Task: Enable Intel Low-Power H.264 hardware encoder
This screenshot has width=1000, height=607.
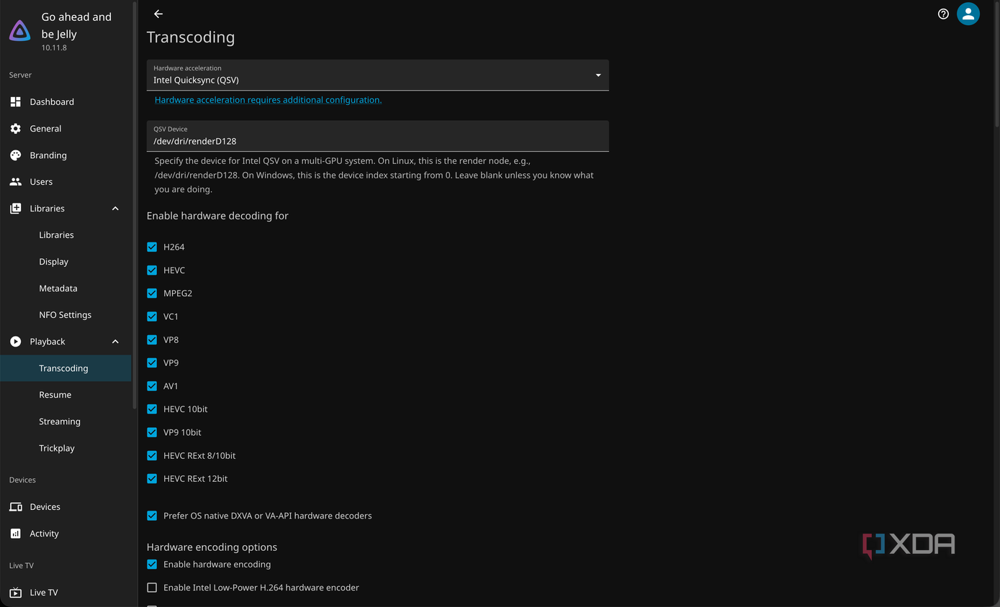Action: (x=152, y=588)
